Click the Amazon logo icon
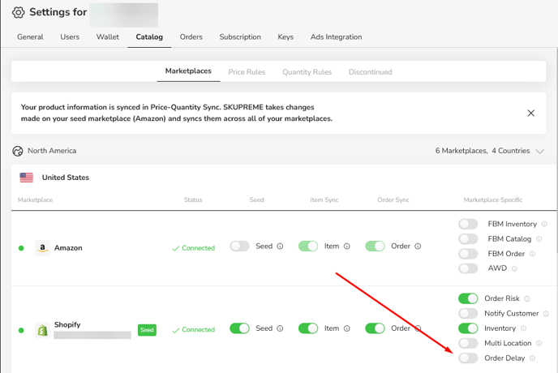The width and height of the screenshot is (558, 373). (42, 247)
